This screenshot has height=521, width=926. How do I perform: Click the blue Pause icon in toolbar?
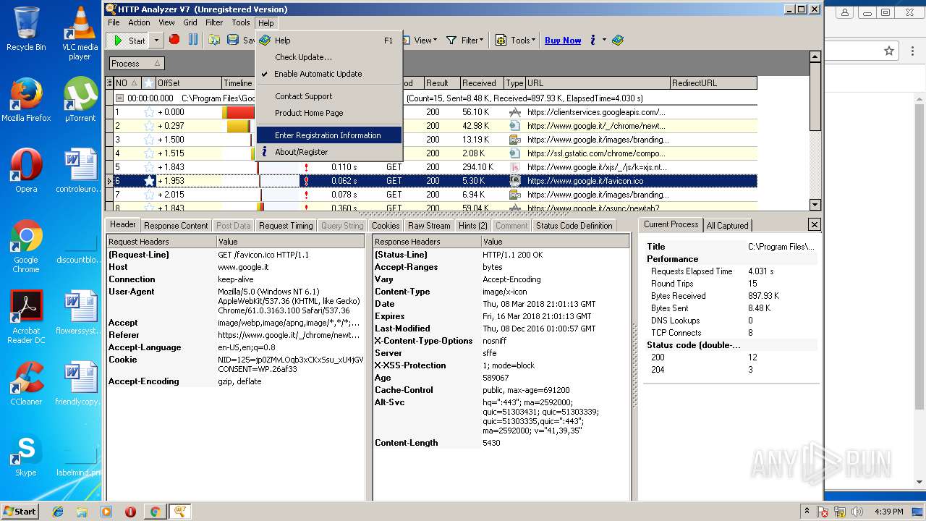point(193,40)
